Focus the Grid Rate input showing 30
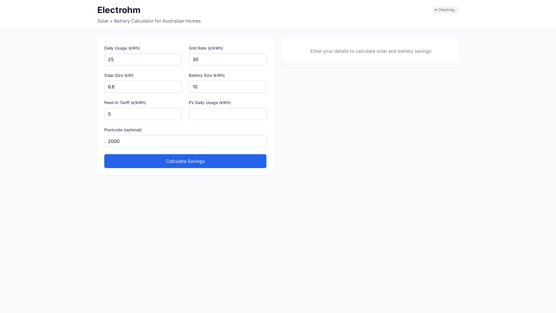Screen dimensions: 556x313 point(228,59)
